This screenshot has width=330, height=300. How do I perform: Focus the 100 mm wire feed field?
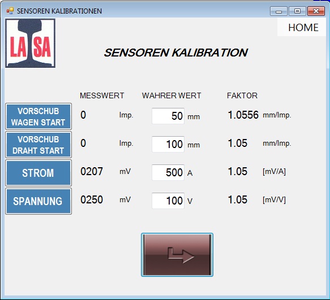pyautogui.click(x=168, y=144)
